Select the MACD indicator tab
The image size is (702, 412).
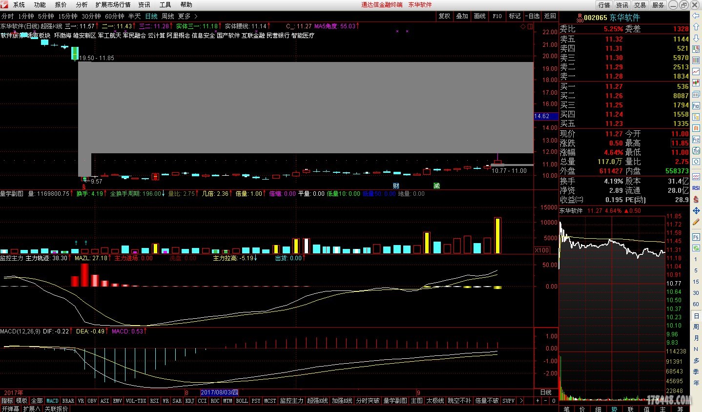coord(52,401)
